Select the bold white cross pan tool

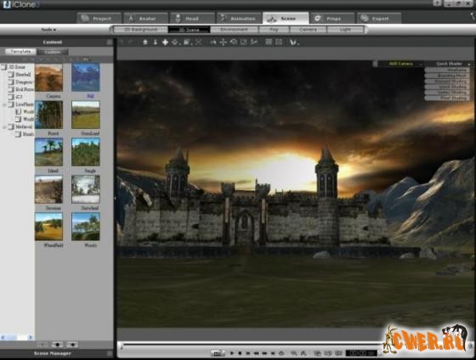click(x=165, y=42)
